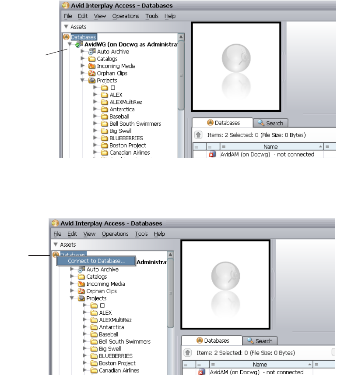Image resolution: width=337 pixels, height=376 pixels.
Task: Open the File menu in upper window
Action: coord(68,16)
